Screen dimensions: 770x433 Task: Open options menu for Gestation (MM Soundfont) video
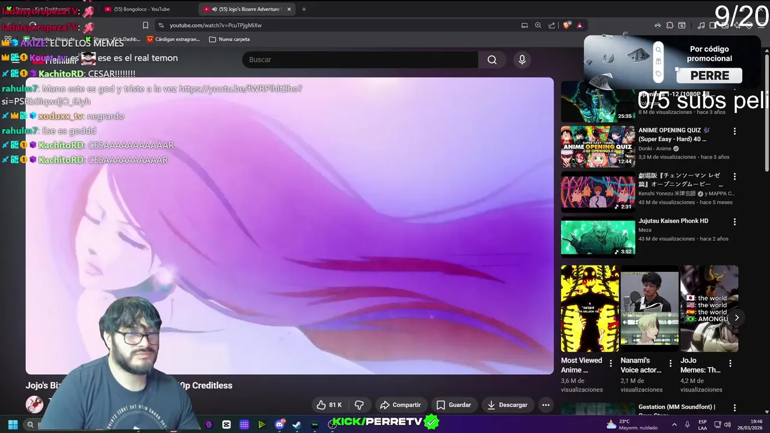click(x=735, y=408)
